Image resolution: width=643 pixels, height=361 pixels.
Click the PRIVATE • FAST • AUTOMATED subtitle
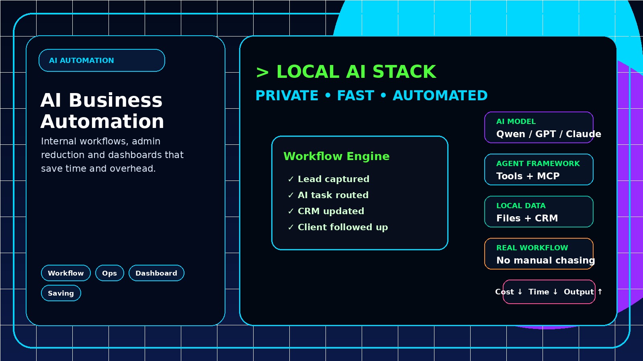371,95
